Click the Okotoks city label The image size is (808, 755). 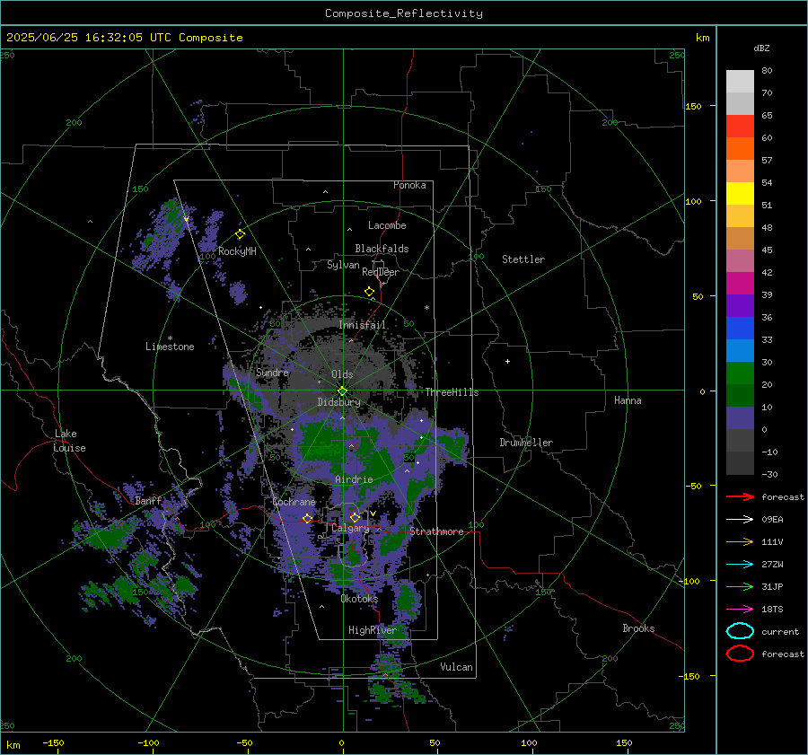pyautogui.click(x=360, y=599)
